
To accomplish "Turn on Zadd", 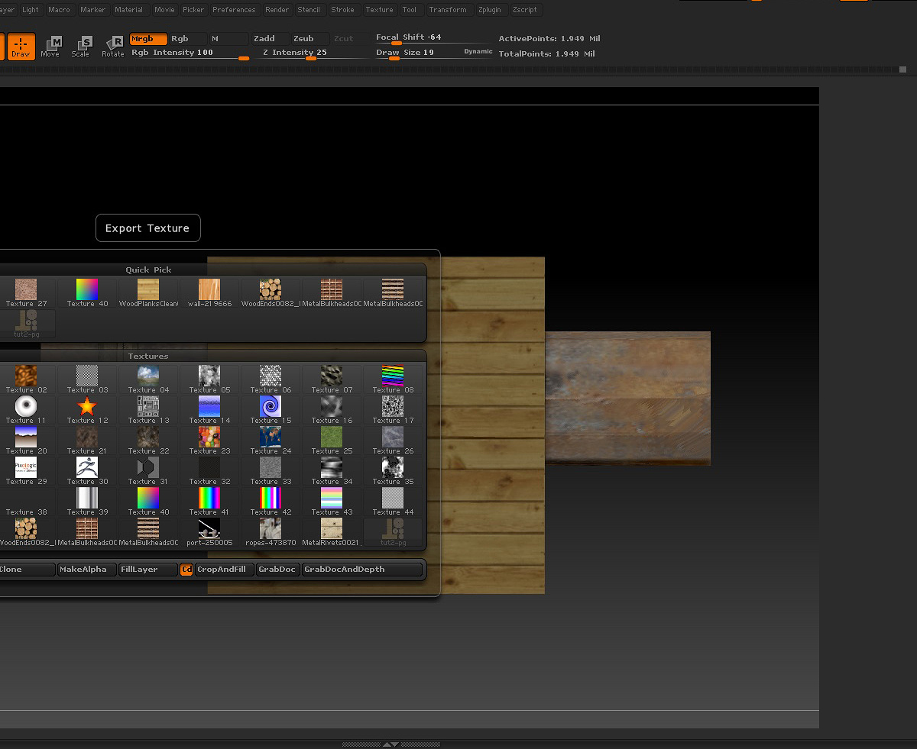I will point(270,39).
